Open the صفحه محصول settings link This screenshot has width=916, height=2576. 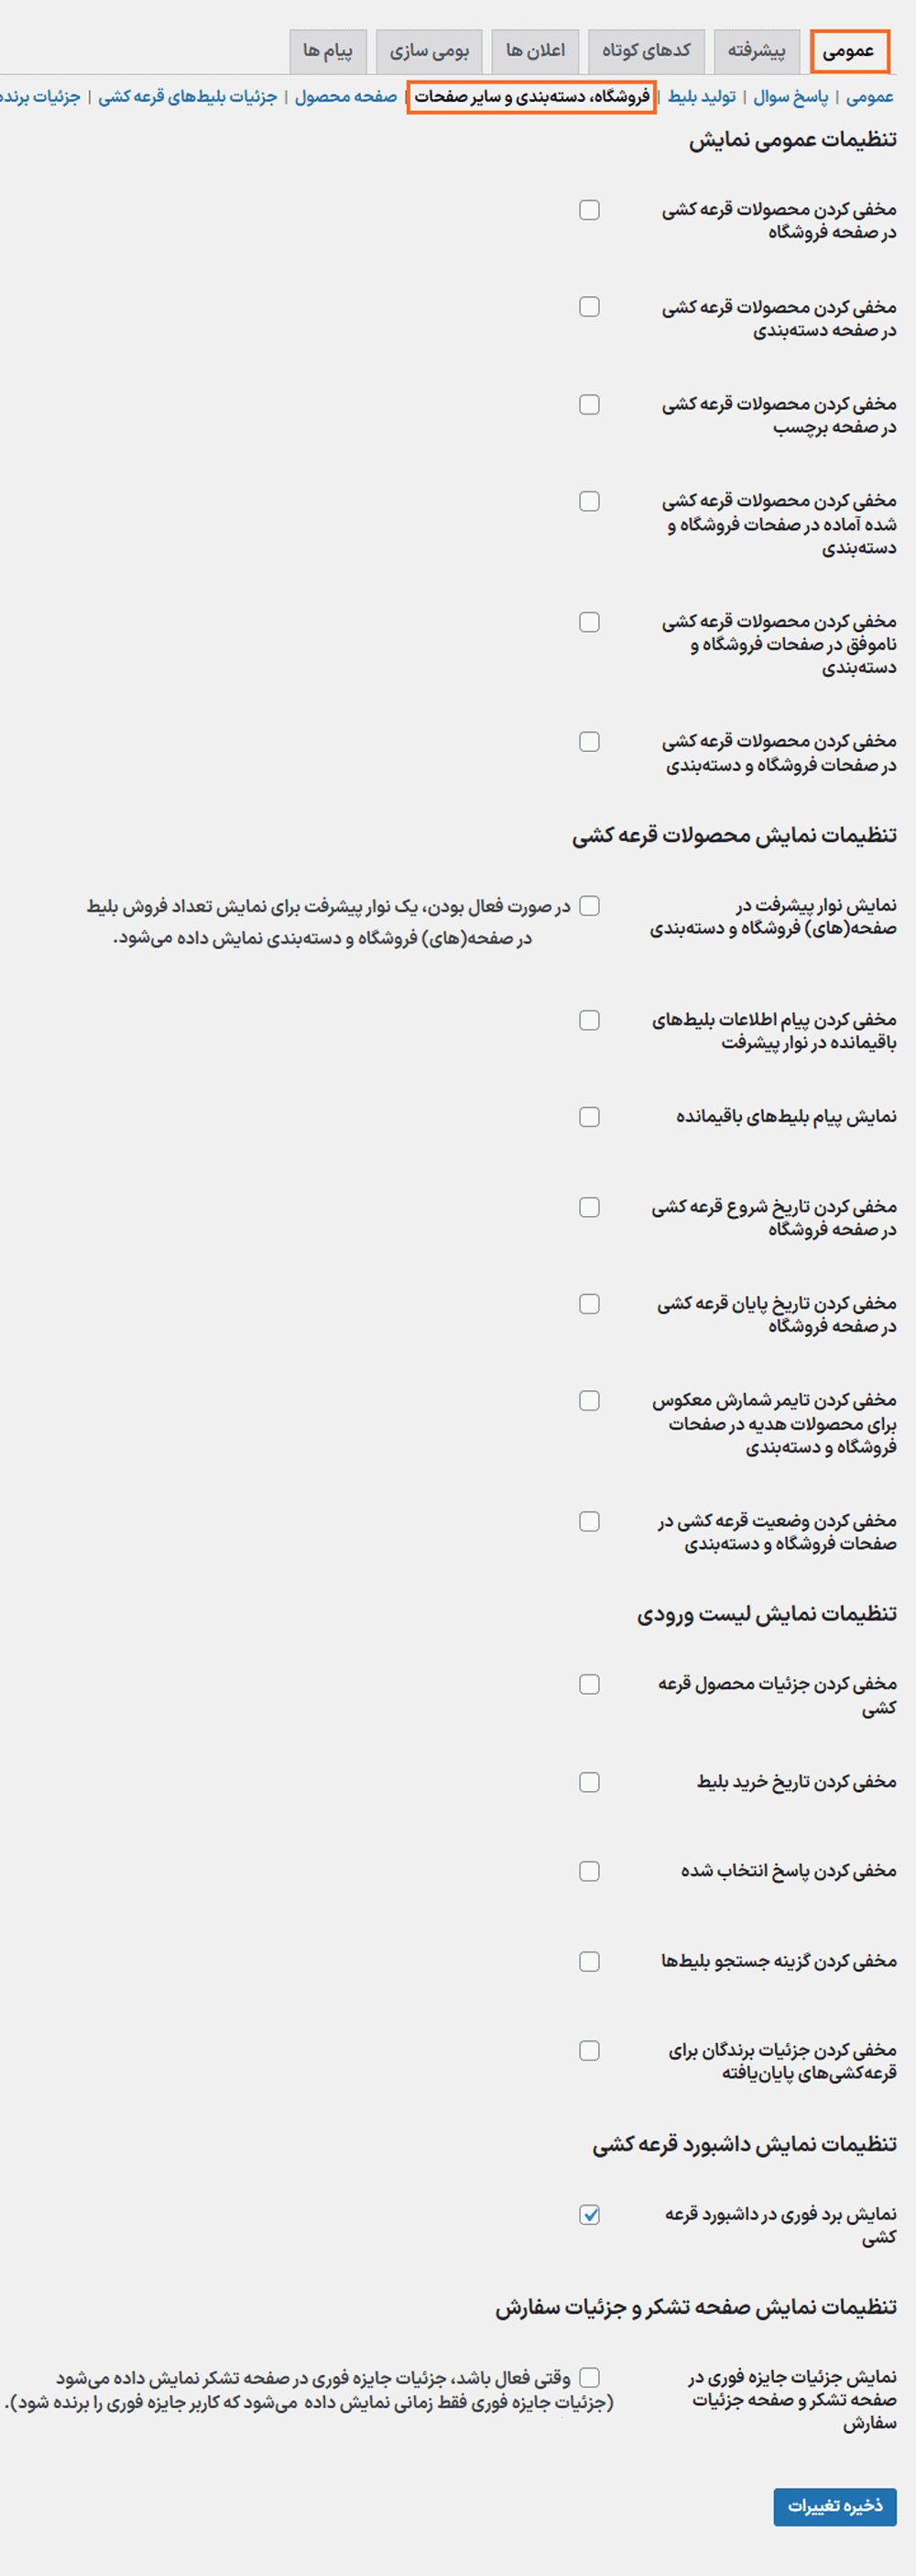(345, 97)
